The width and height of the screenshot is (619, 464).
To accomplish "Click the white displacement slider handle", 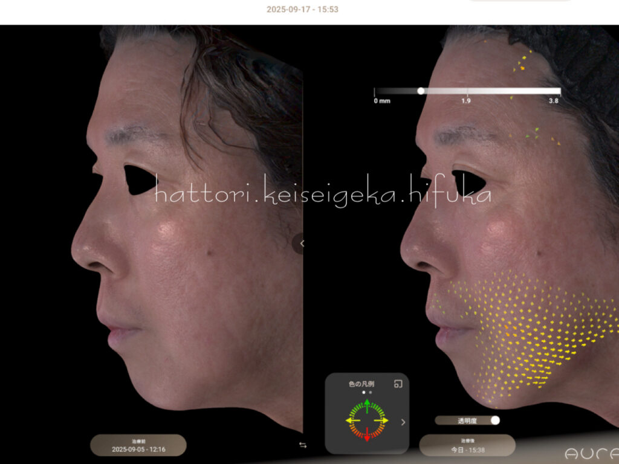I will (421, 91).
